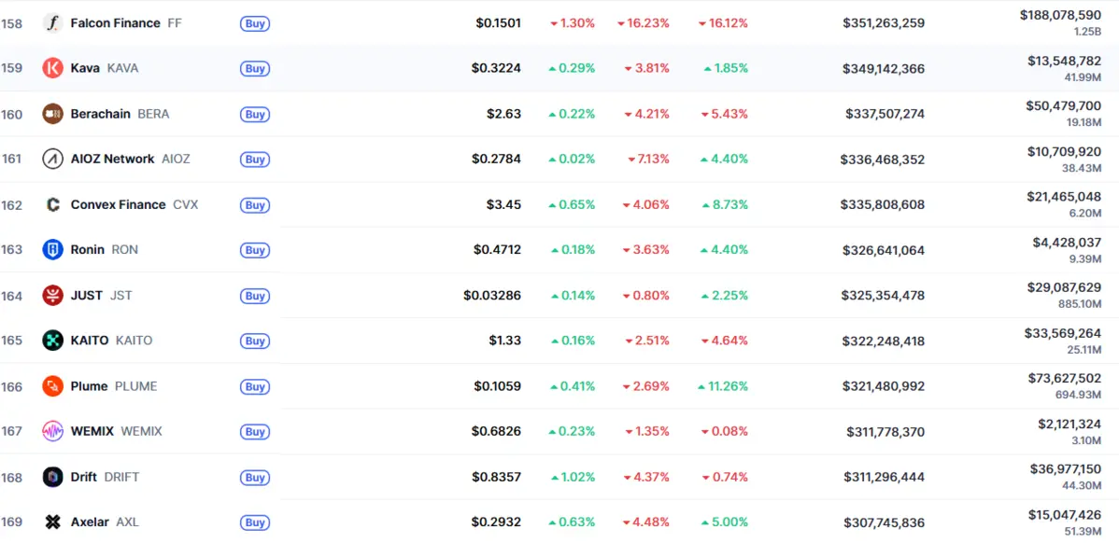Select the Kava market cap value $349,142,366
Screen dimensions: 1119x543
pos(883,68)
